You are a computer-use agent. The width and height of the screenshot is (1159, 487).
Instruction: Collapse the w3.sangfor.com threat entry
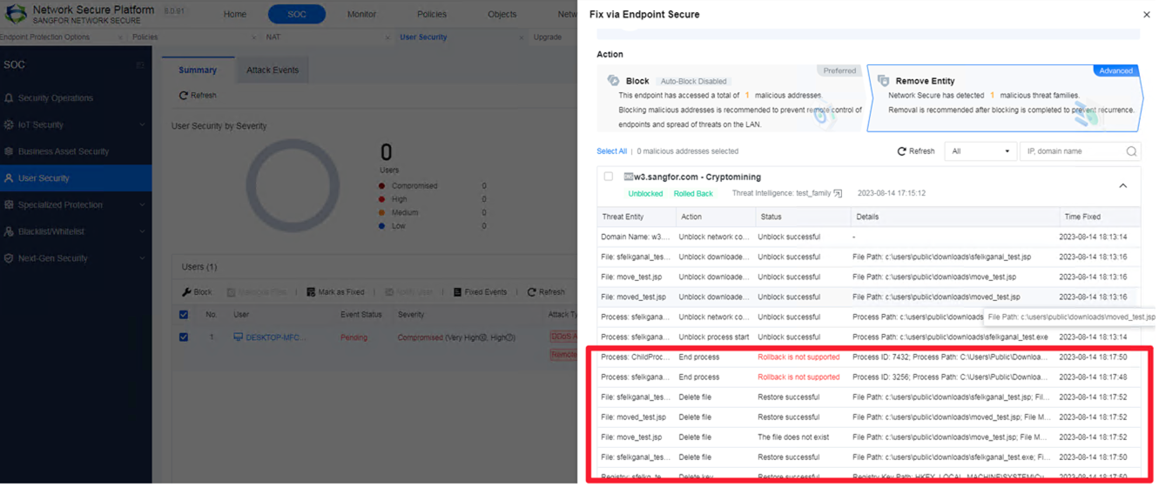click(x=1122, y=185)
